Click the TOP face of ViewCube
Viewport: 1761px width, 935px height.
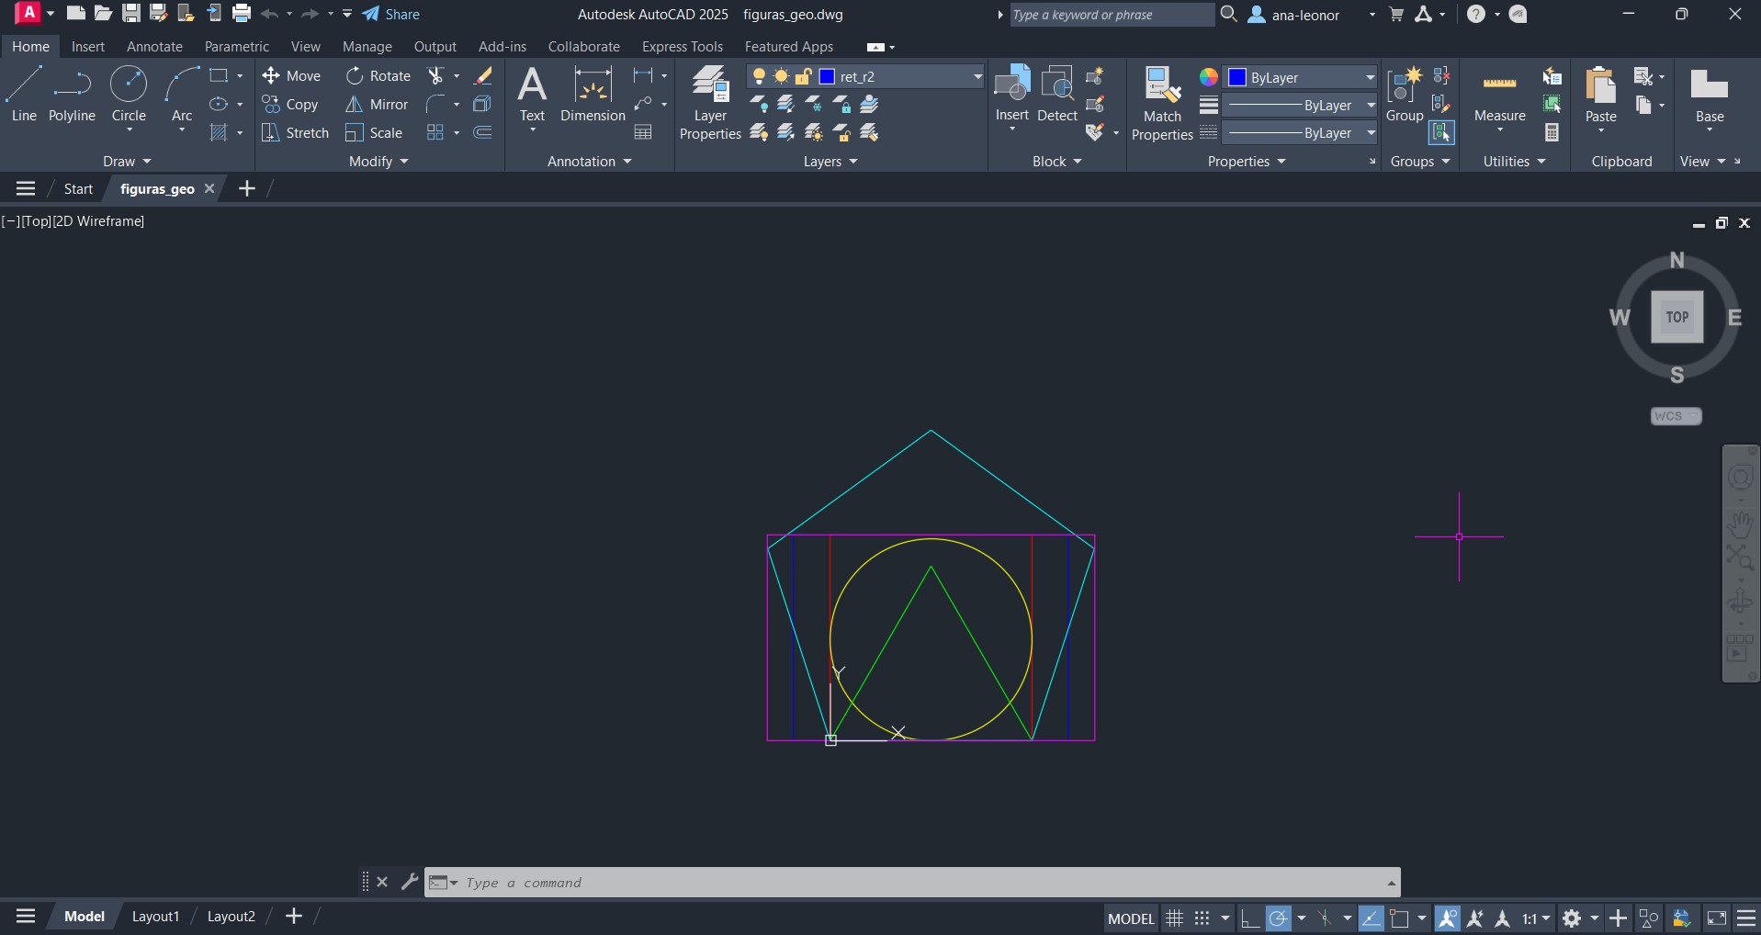[1676, 317]
